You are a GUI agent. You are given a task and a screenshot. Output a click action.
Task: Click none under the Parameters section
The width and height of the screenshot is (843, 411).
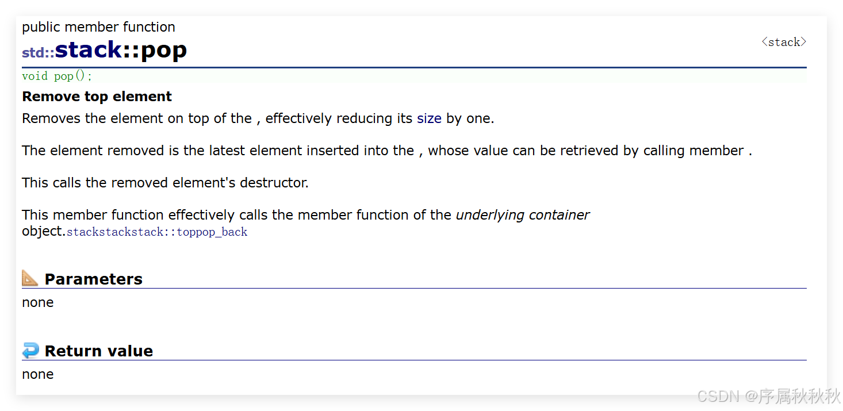[x=37, y=302]
